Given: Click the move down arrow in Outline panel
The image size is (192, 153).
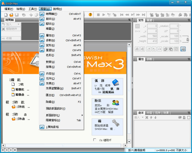Looking at the screenshot, I should 156,118.
